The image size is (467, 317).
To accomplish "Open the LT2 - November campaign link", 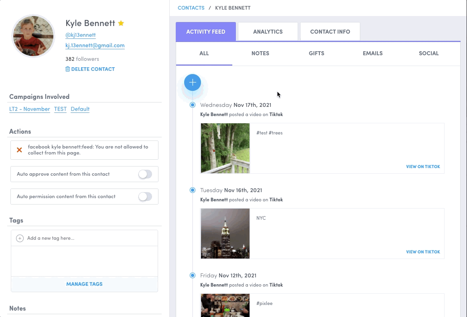I will point(30,109).
